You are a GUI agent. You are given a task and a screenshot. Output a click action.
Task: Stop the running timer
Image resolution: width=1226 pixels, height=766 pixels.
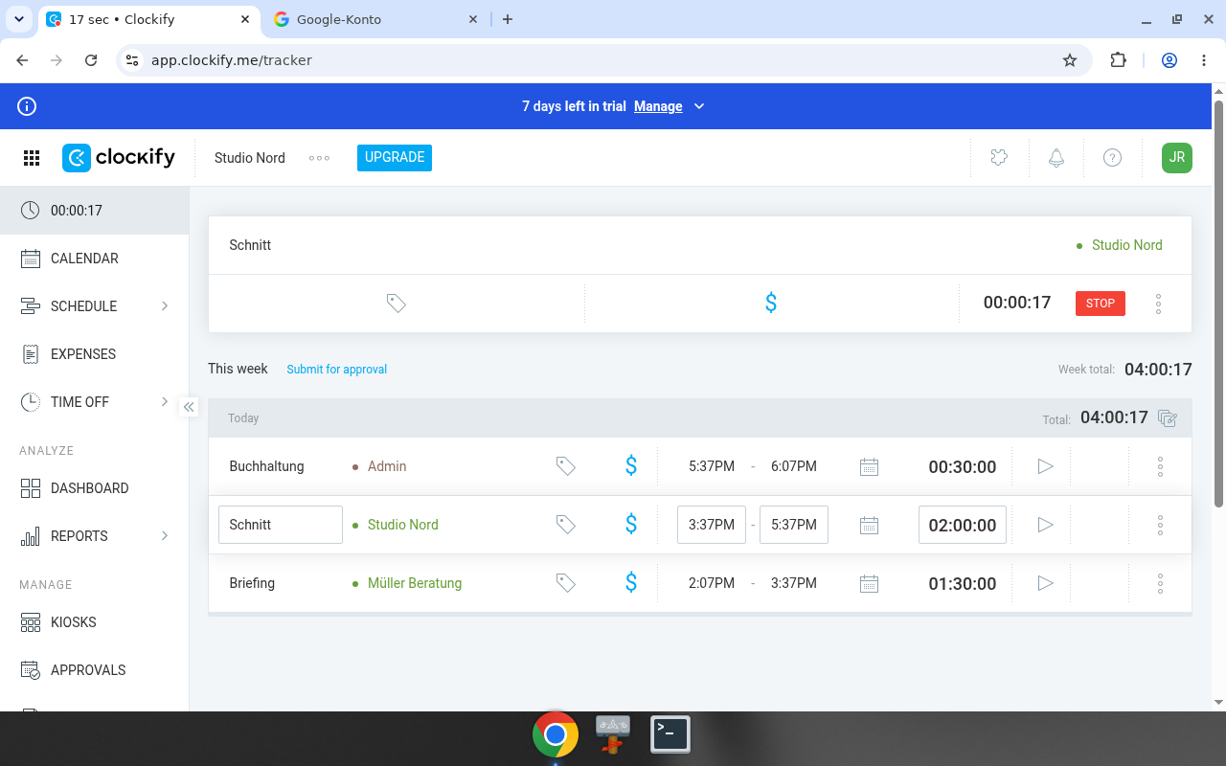pos(1101,304)
